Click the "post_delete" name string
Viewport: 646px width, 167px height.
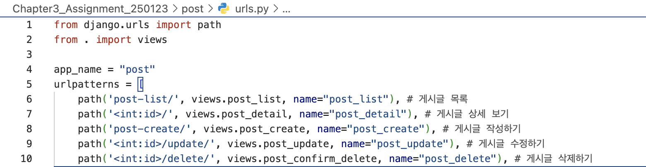click(x=458, y=158)
